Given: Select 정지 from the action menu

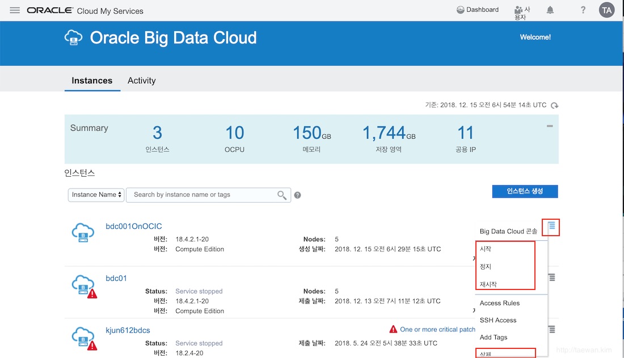Looking at the screenshot, I should 486,267.
